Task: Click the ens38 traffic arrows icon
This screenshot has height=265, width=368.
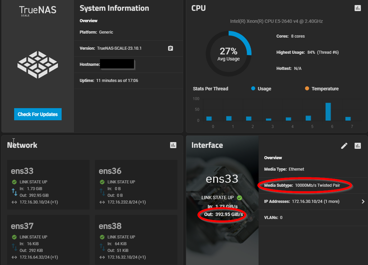Action: [x=102, y=247]
